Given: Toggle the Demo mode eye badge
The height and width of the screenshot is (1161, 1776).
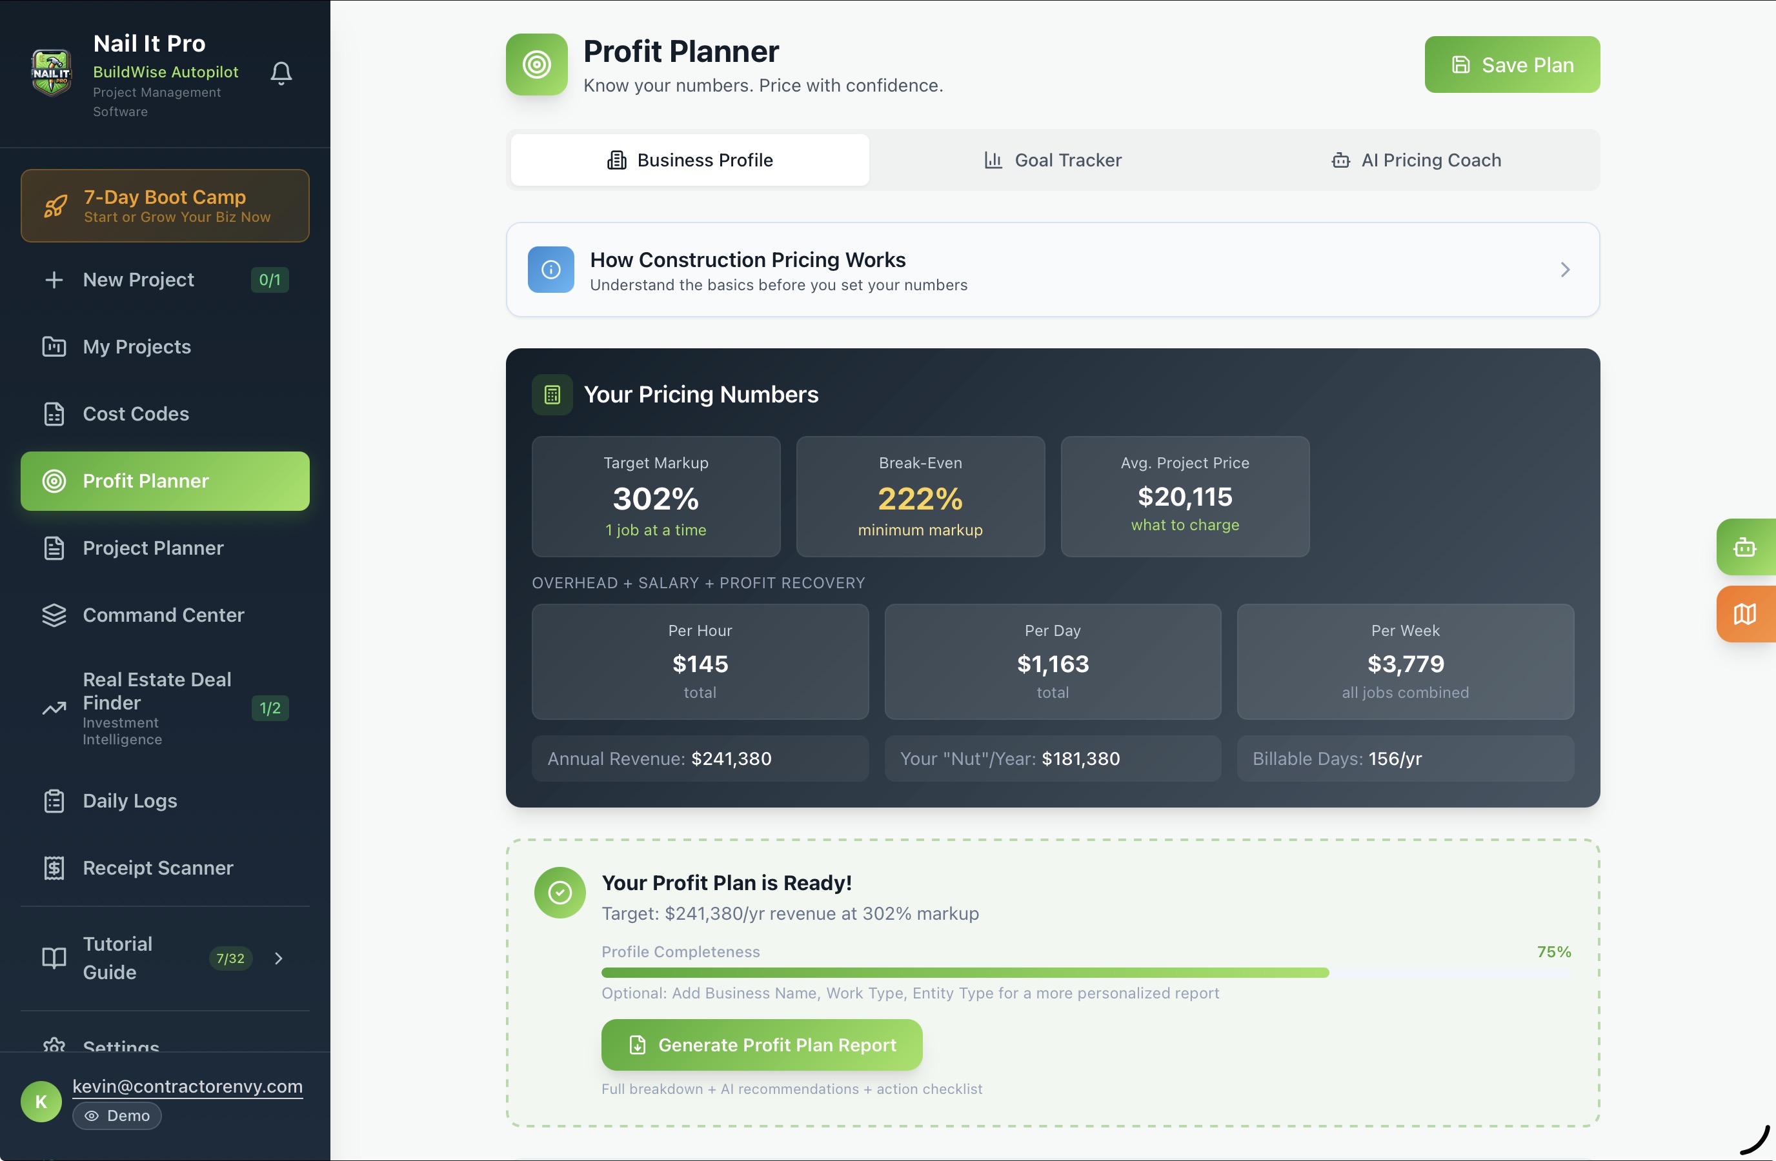Looking at the screenshot, I should coord(117,1115).
